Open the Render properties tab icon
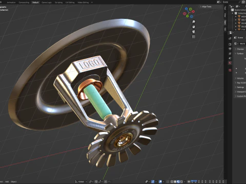Screen dimensions: 246x184 230,44
